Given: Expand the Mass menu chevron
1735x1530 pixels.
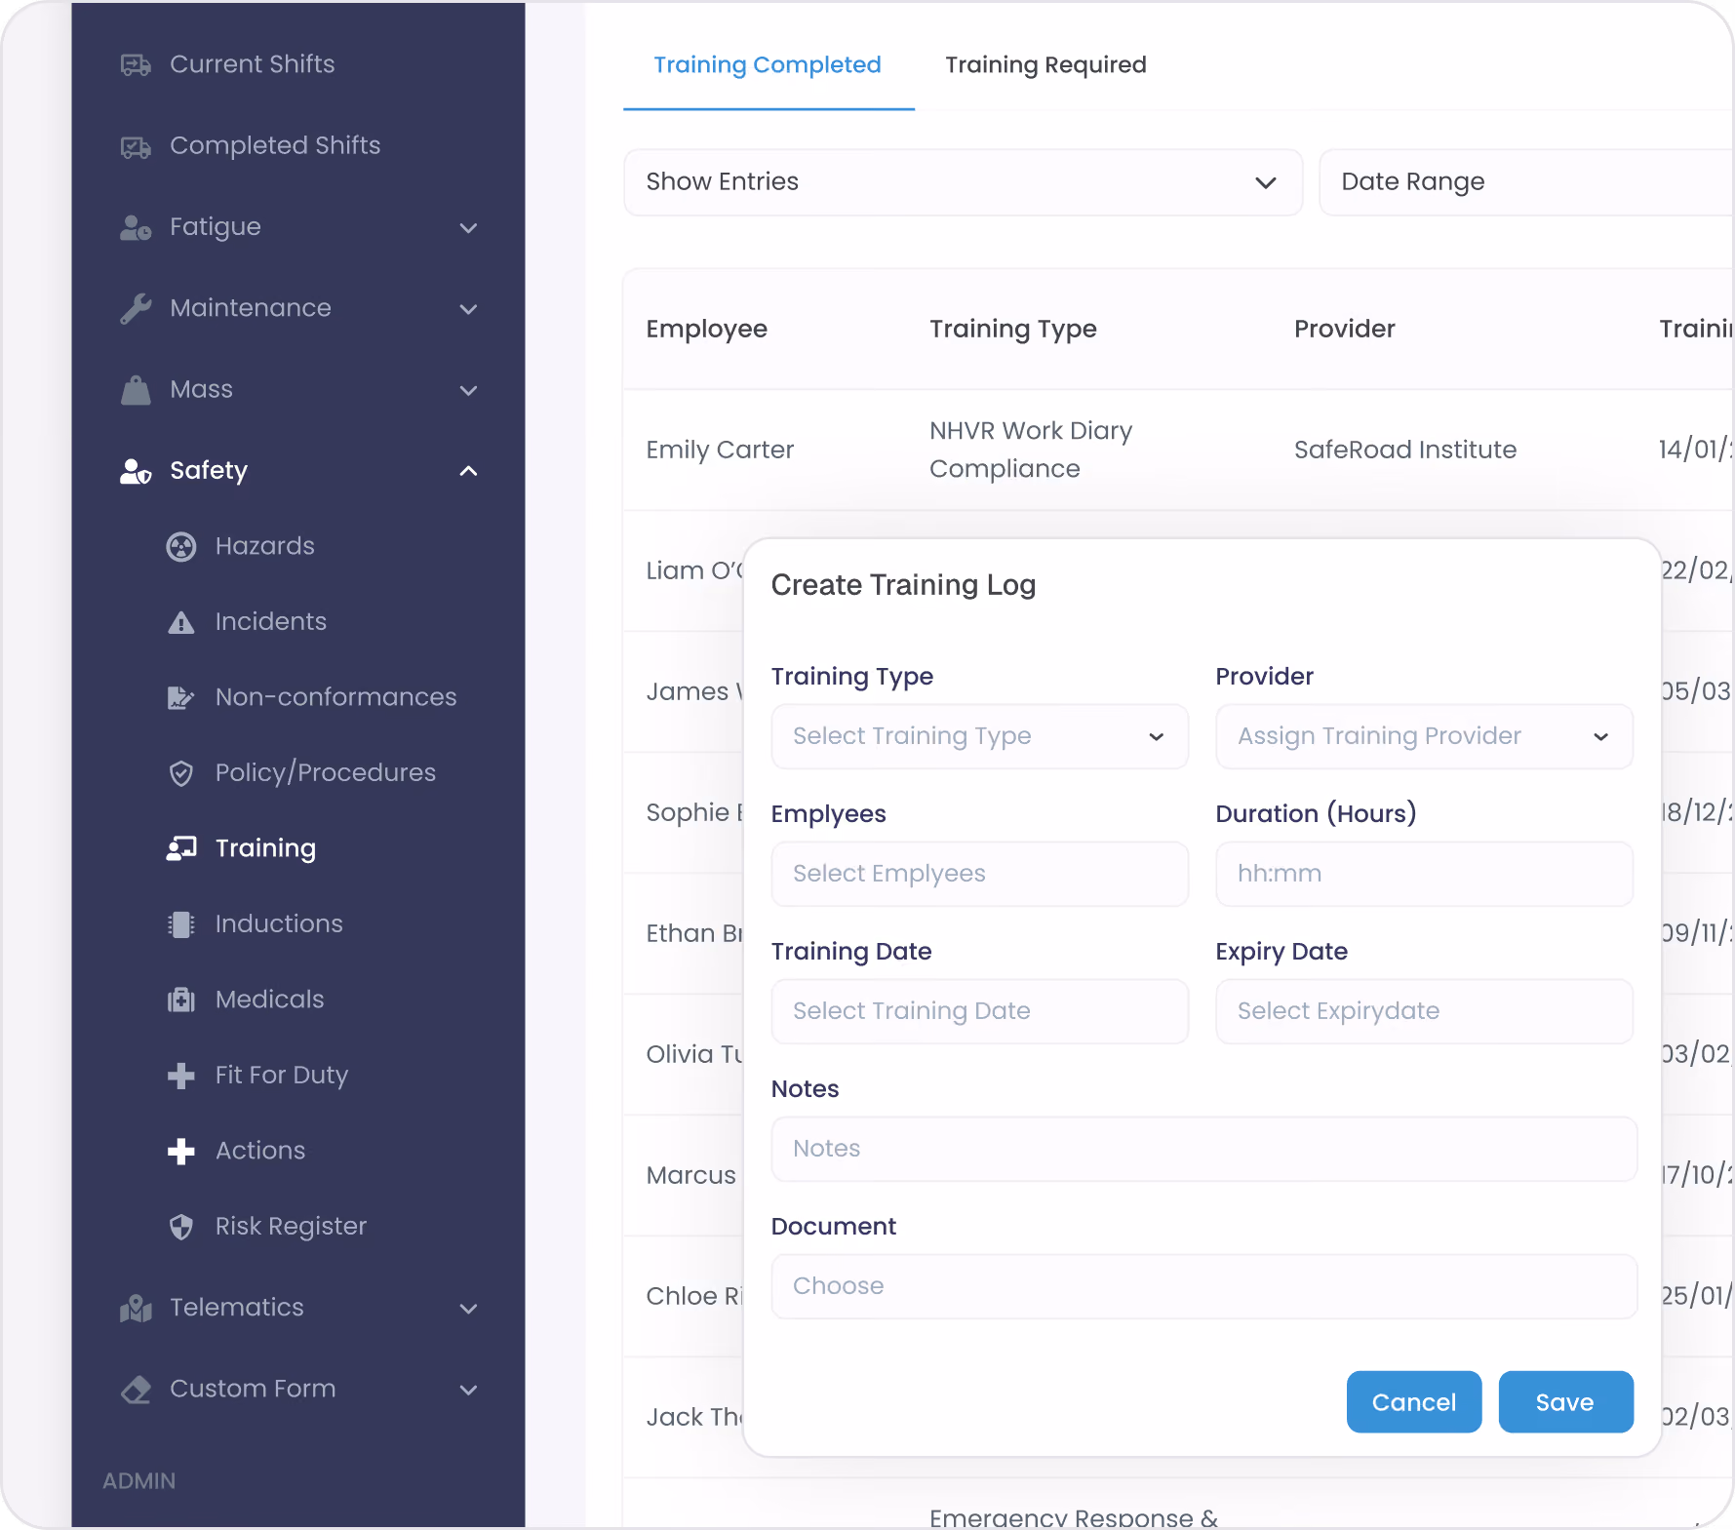Looking at the screenshot, I should [469, 390].
